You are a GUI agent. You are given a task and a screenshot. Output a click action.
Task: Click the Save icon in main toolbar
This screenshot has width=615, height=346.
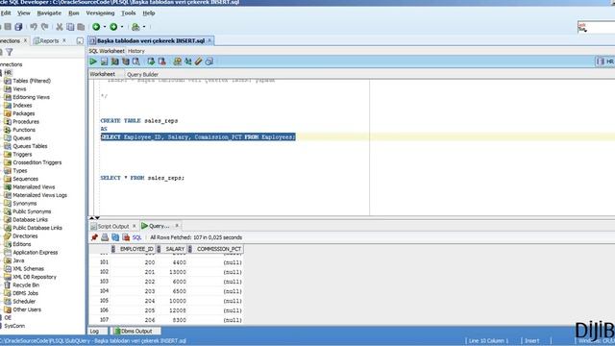coord(8,27)
